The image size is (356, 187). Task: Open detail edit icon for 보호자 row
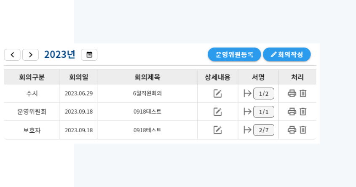pyautogui.click(x=217, y=130)
